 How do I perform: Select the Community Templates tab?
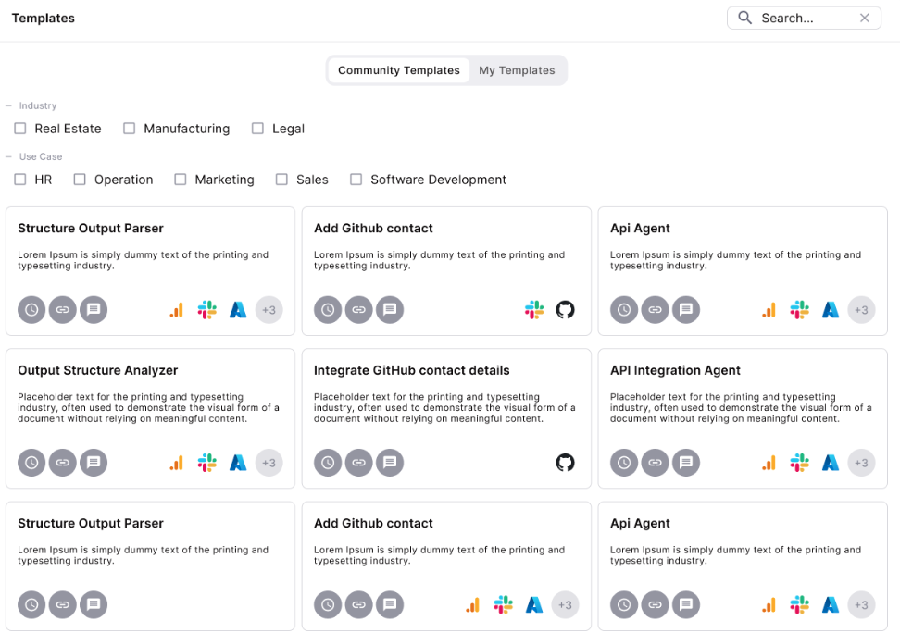pyautogui.click(x=398, y=70)
